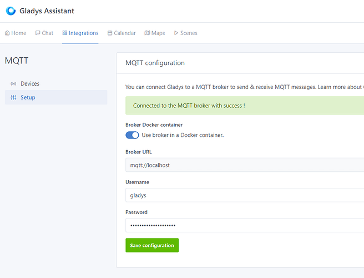364x278 pixels.
Task: Click the Broker URL input field
Action: point(245,165)
